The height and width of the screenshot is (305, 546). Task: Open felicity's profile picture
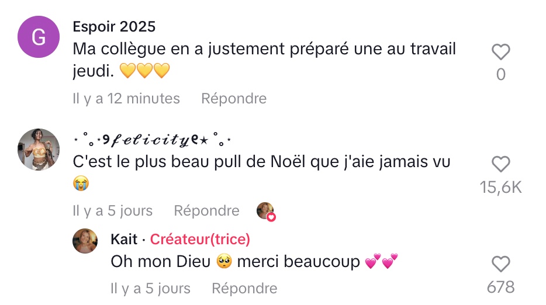[x=39, y=150]
